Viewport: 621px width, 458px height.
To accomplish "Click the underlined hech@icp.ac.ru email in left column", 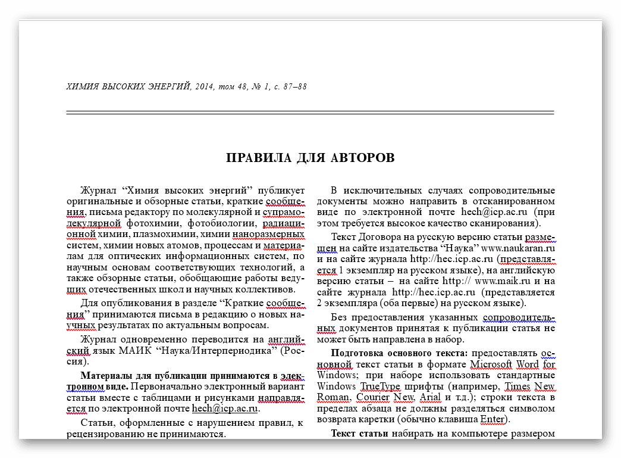I will click(x=224, y=409).
